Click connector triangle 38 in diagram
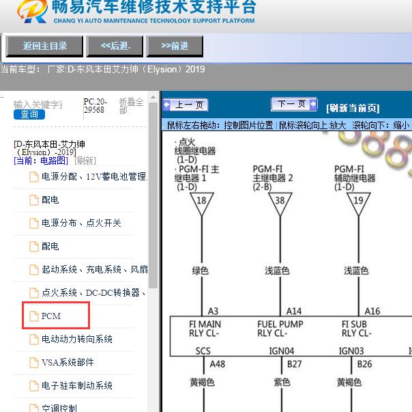 tap(280, 204)
